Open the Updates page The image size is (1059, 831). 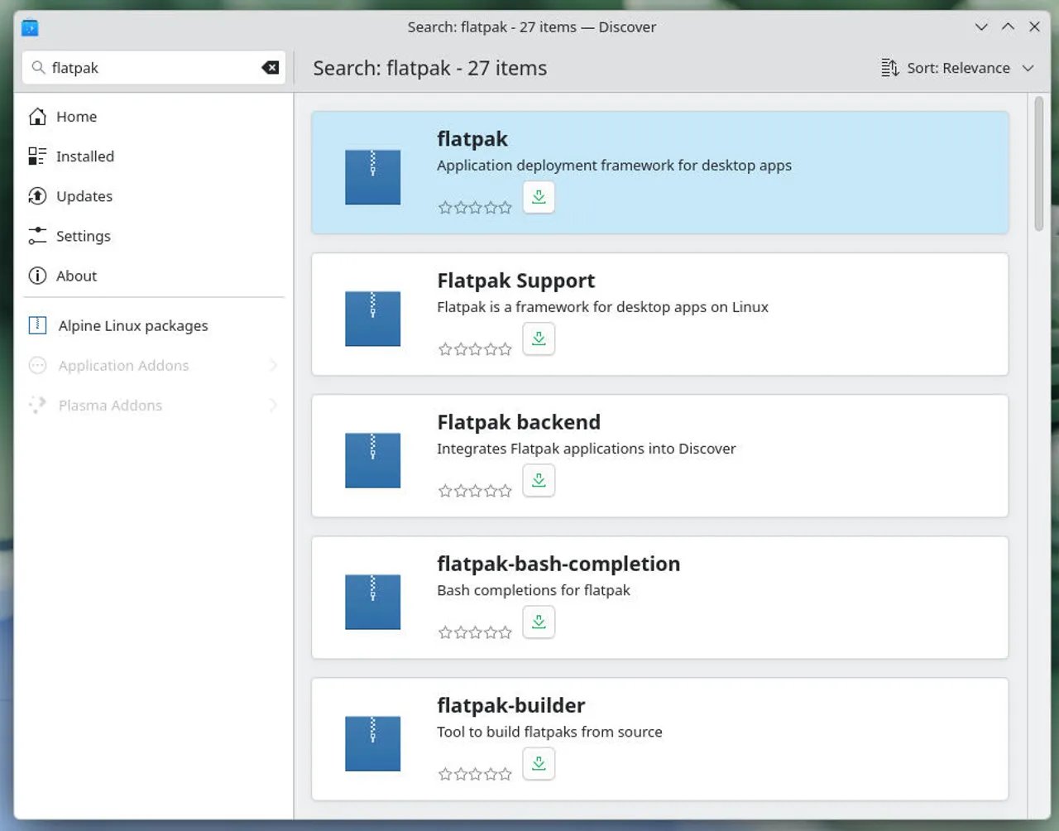pos(153,196)
